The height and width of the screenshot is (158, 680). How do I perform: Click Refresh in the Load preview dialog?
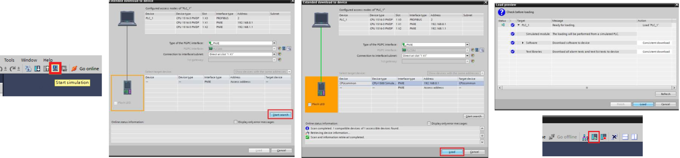(x=666, y=94)
